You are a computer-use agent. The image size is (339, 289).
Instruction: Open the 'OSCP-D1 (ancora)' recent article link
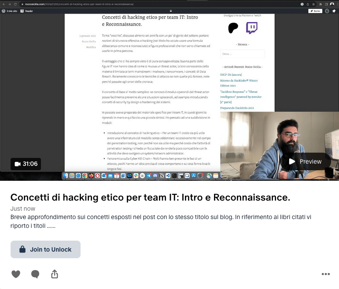(231, 75)
